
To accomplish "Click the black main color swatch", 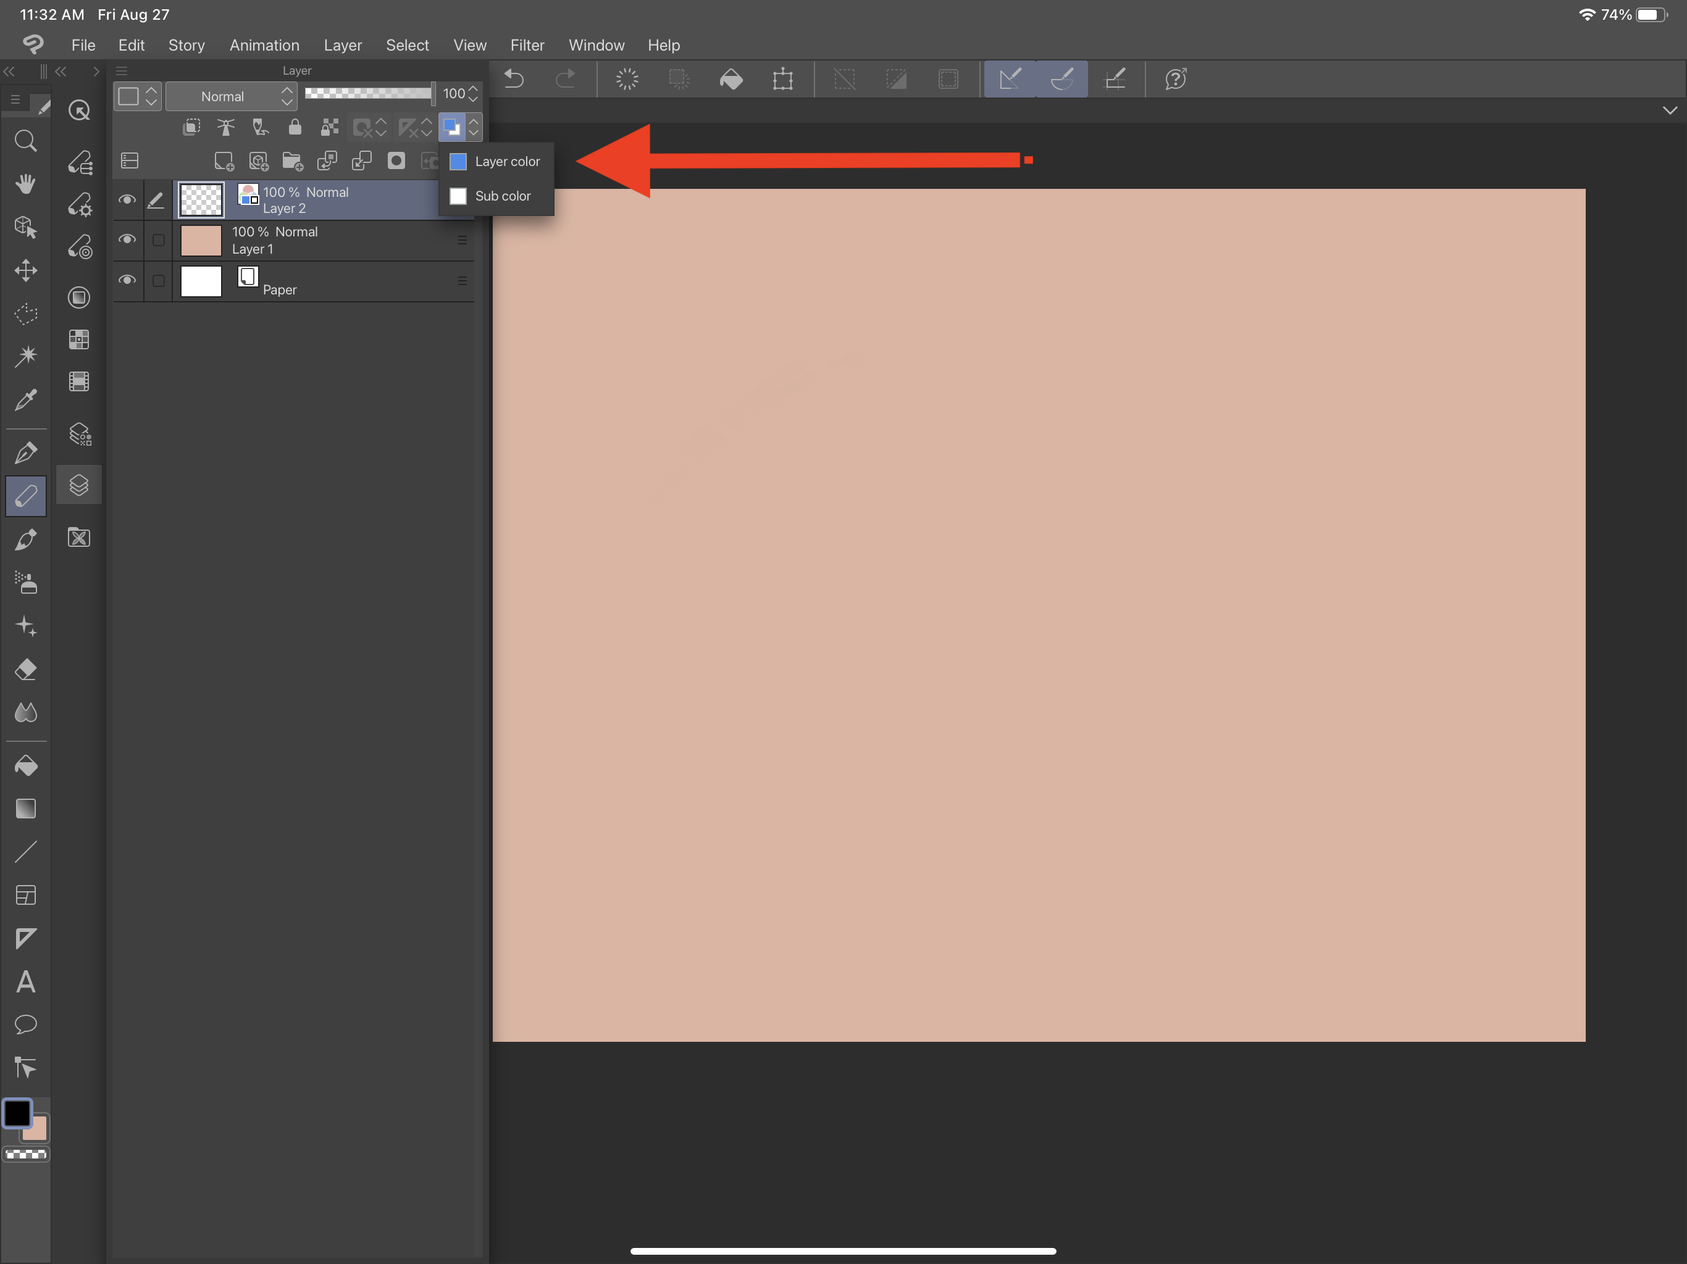I will 17,1114.
